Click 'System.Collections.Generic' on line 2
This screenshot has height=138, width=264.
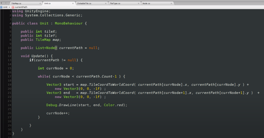[53, 15]
